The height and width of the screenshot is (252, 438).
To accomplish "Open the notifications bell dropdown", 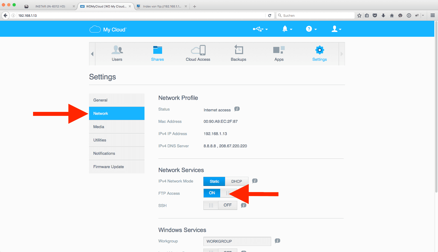I will coord(287,29).
